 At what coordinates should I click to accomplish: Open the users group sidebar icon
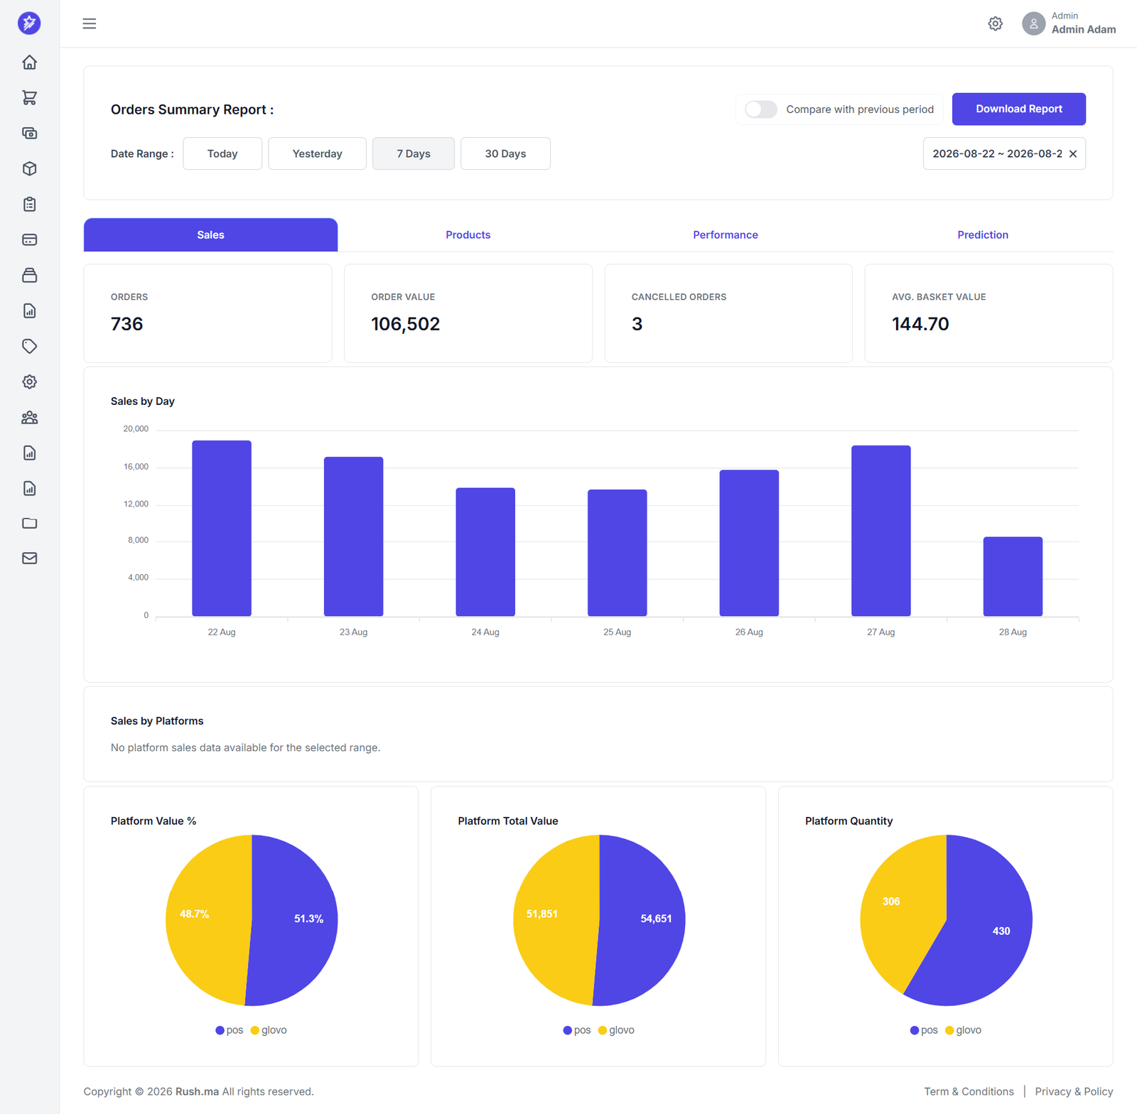(29, 418)
